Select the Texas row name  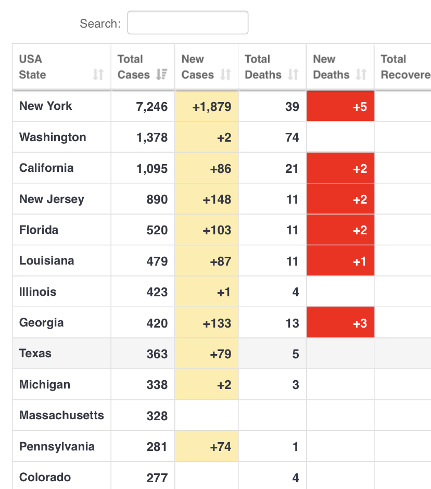pyautogui.click(x=35, y=354)
